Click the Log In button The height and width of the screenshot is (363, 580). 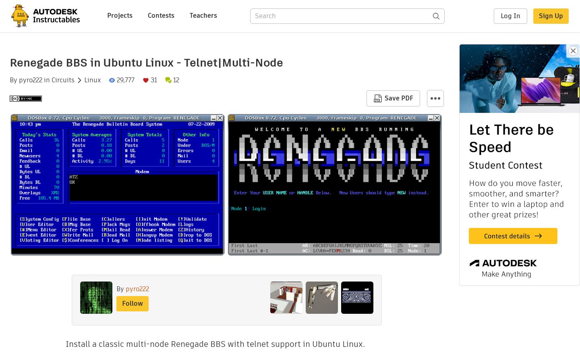coord(510,16)
